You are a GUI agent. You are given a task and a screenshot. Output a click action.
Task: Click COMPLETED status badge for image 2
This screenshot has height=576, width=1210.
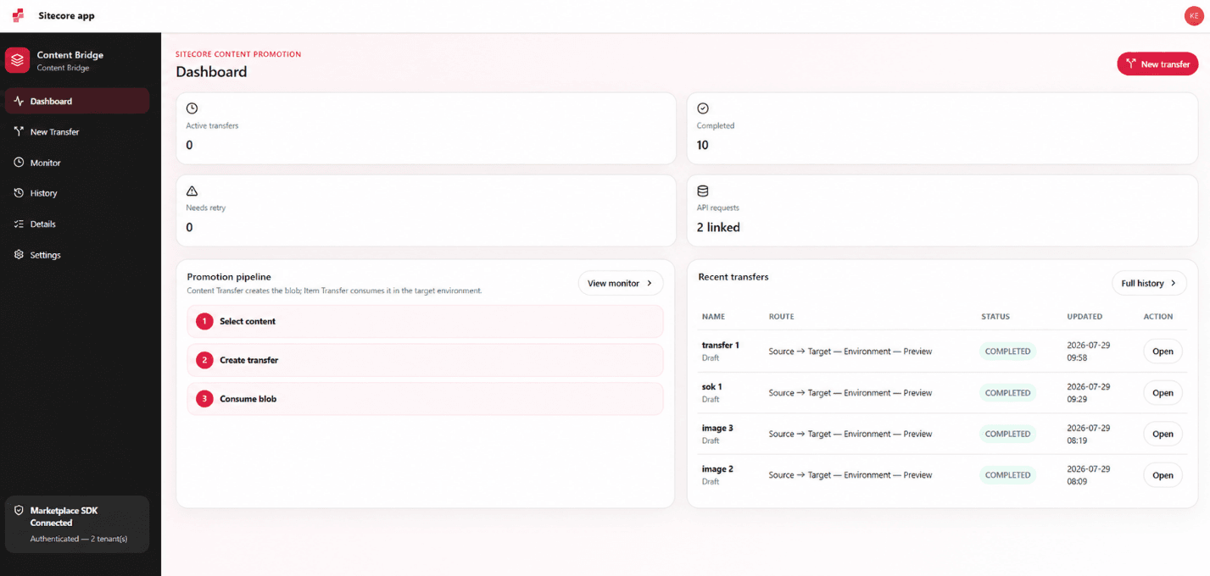(1007, 475)
